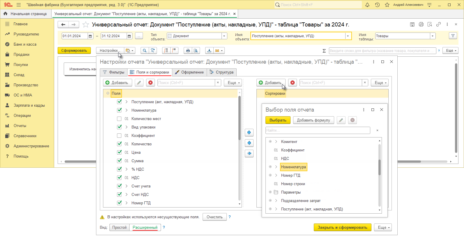This screenshot has width=464, height=236.
Task: Uncheck the Количество checkbox
Action: click(x=119, y=144)
